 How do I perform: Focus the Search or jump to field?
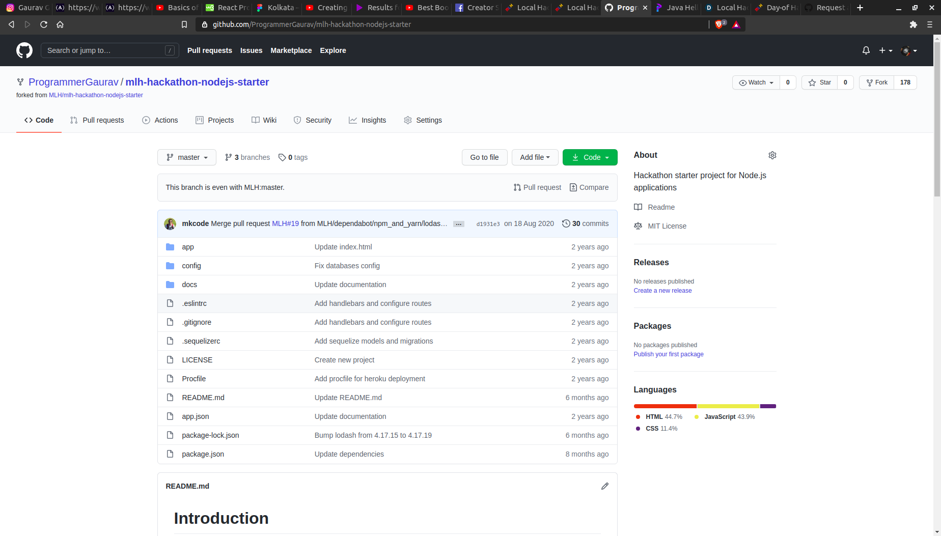(110, 50)
